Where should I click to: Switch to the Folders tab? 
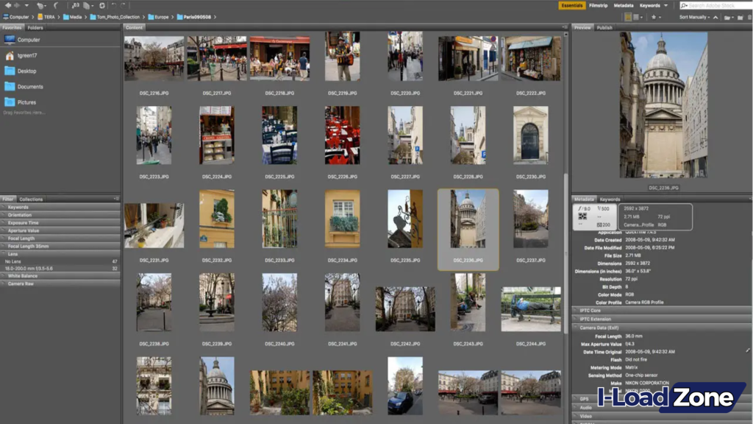[35, 27]
